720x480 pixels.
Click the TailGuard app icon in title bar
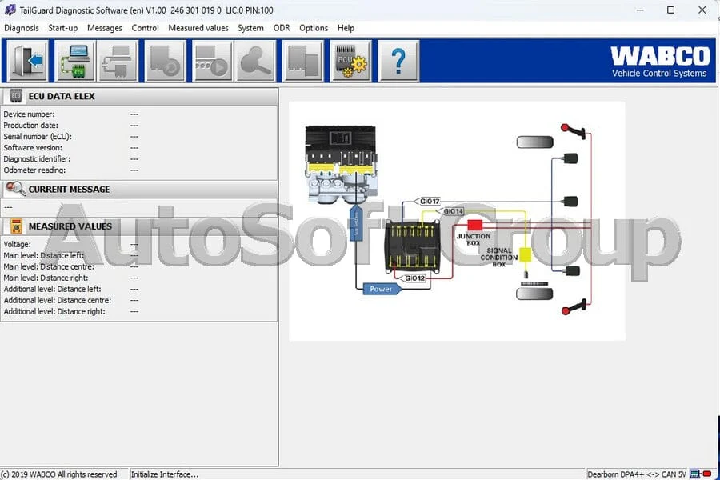(x=10, y=10)
